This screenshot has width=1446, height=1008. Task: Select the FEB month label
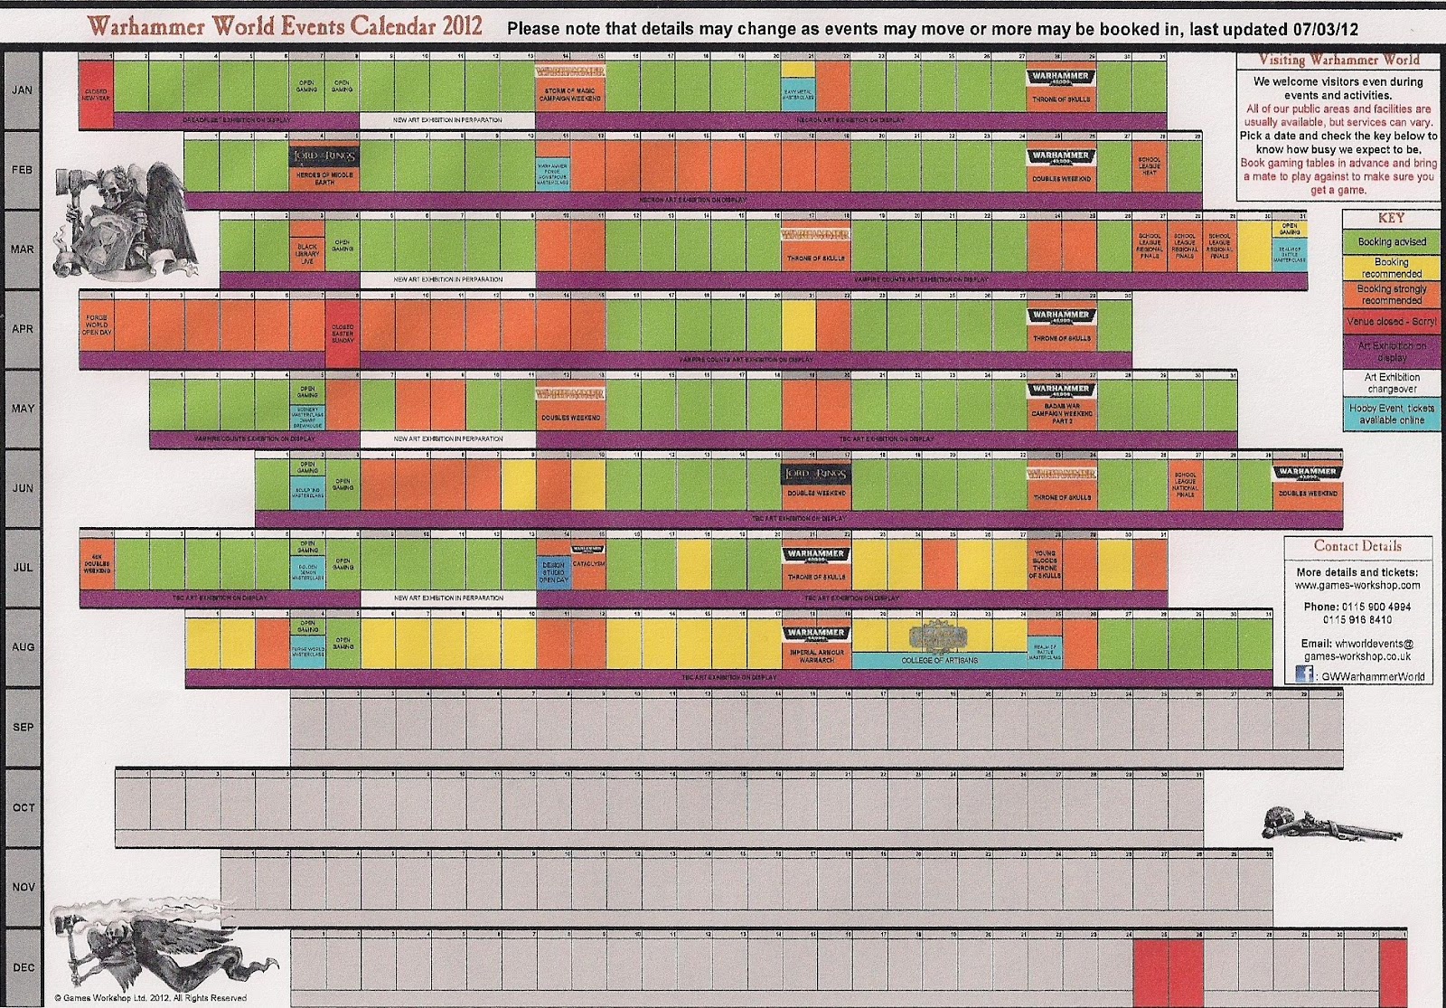[x=22, y=170]
